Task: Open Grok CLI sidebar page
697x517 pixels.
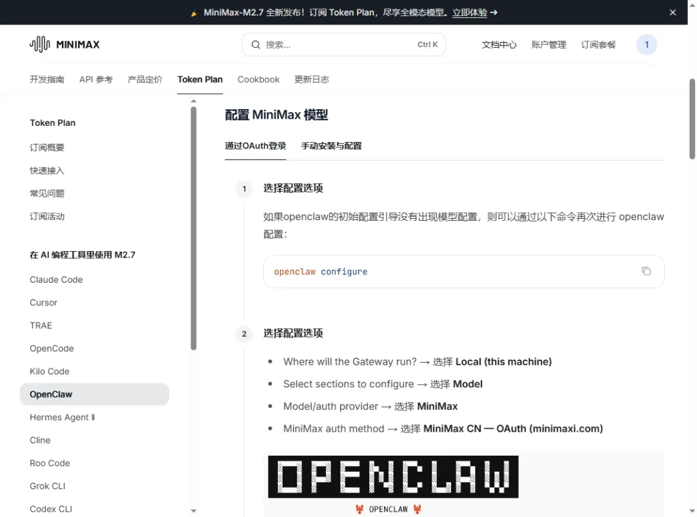Action: click(48, 486)
